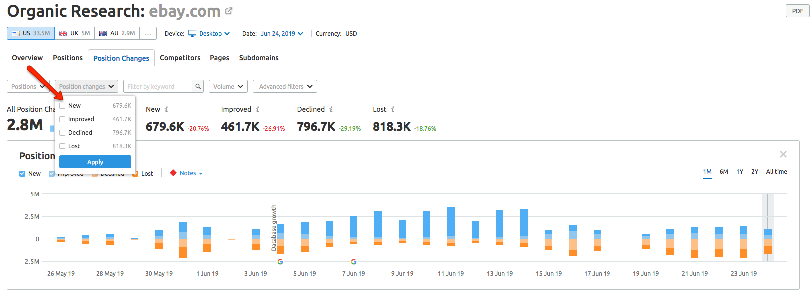Show info tooltip for Lost stat
This screenshot has width=810, height=295.
coord(392,109)
